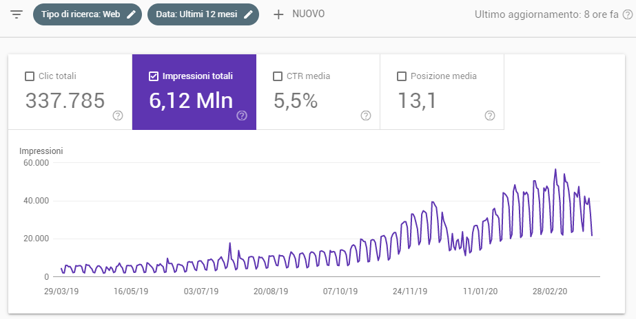Click the 28/02/20 date label
The height and width of the screenshot is (319, 636).
point(550,291)
